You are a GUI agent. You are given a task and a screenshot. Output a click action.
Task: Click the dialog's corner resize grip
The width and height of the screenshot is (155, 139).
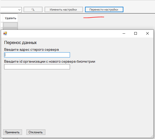coord(152,136)
